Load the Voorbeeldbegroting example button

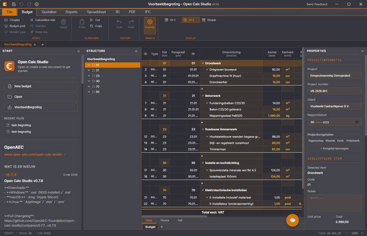(x=41, y=107)
